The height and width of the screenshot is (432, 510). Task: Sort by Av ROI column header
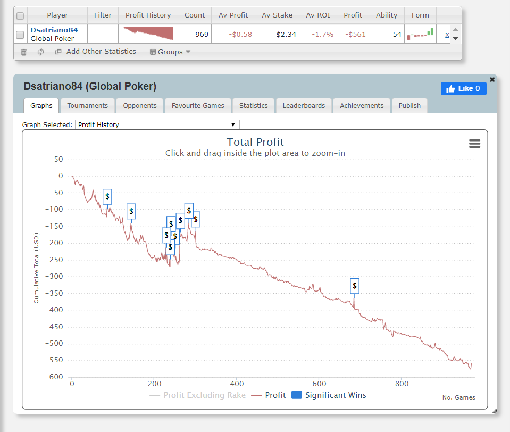(x=318, y=15)
